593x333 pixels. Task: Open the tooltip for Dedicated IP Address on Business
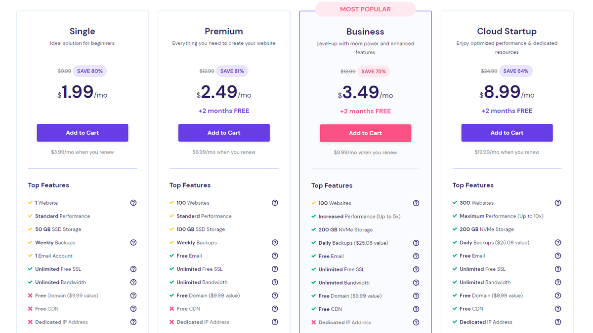(x=416, y=322)
